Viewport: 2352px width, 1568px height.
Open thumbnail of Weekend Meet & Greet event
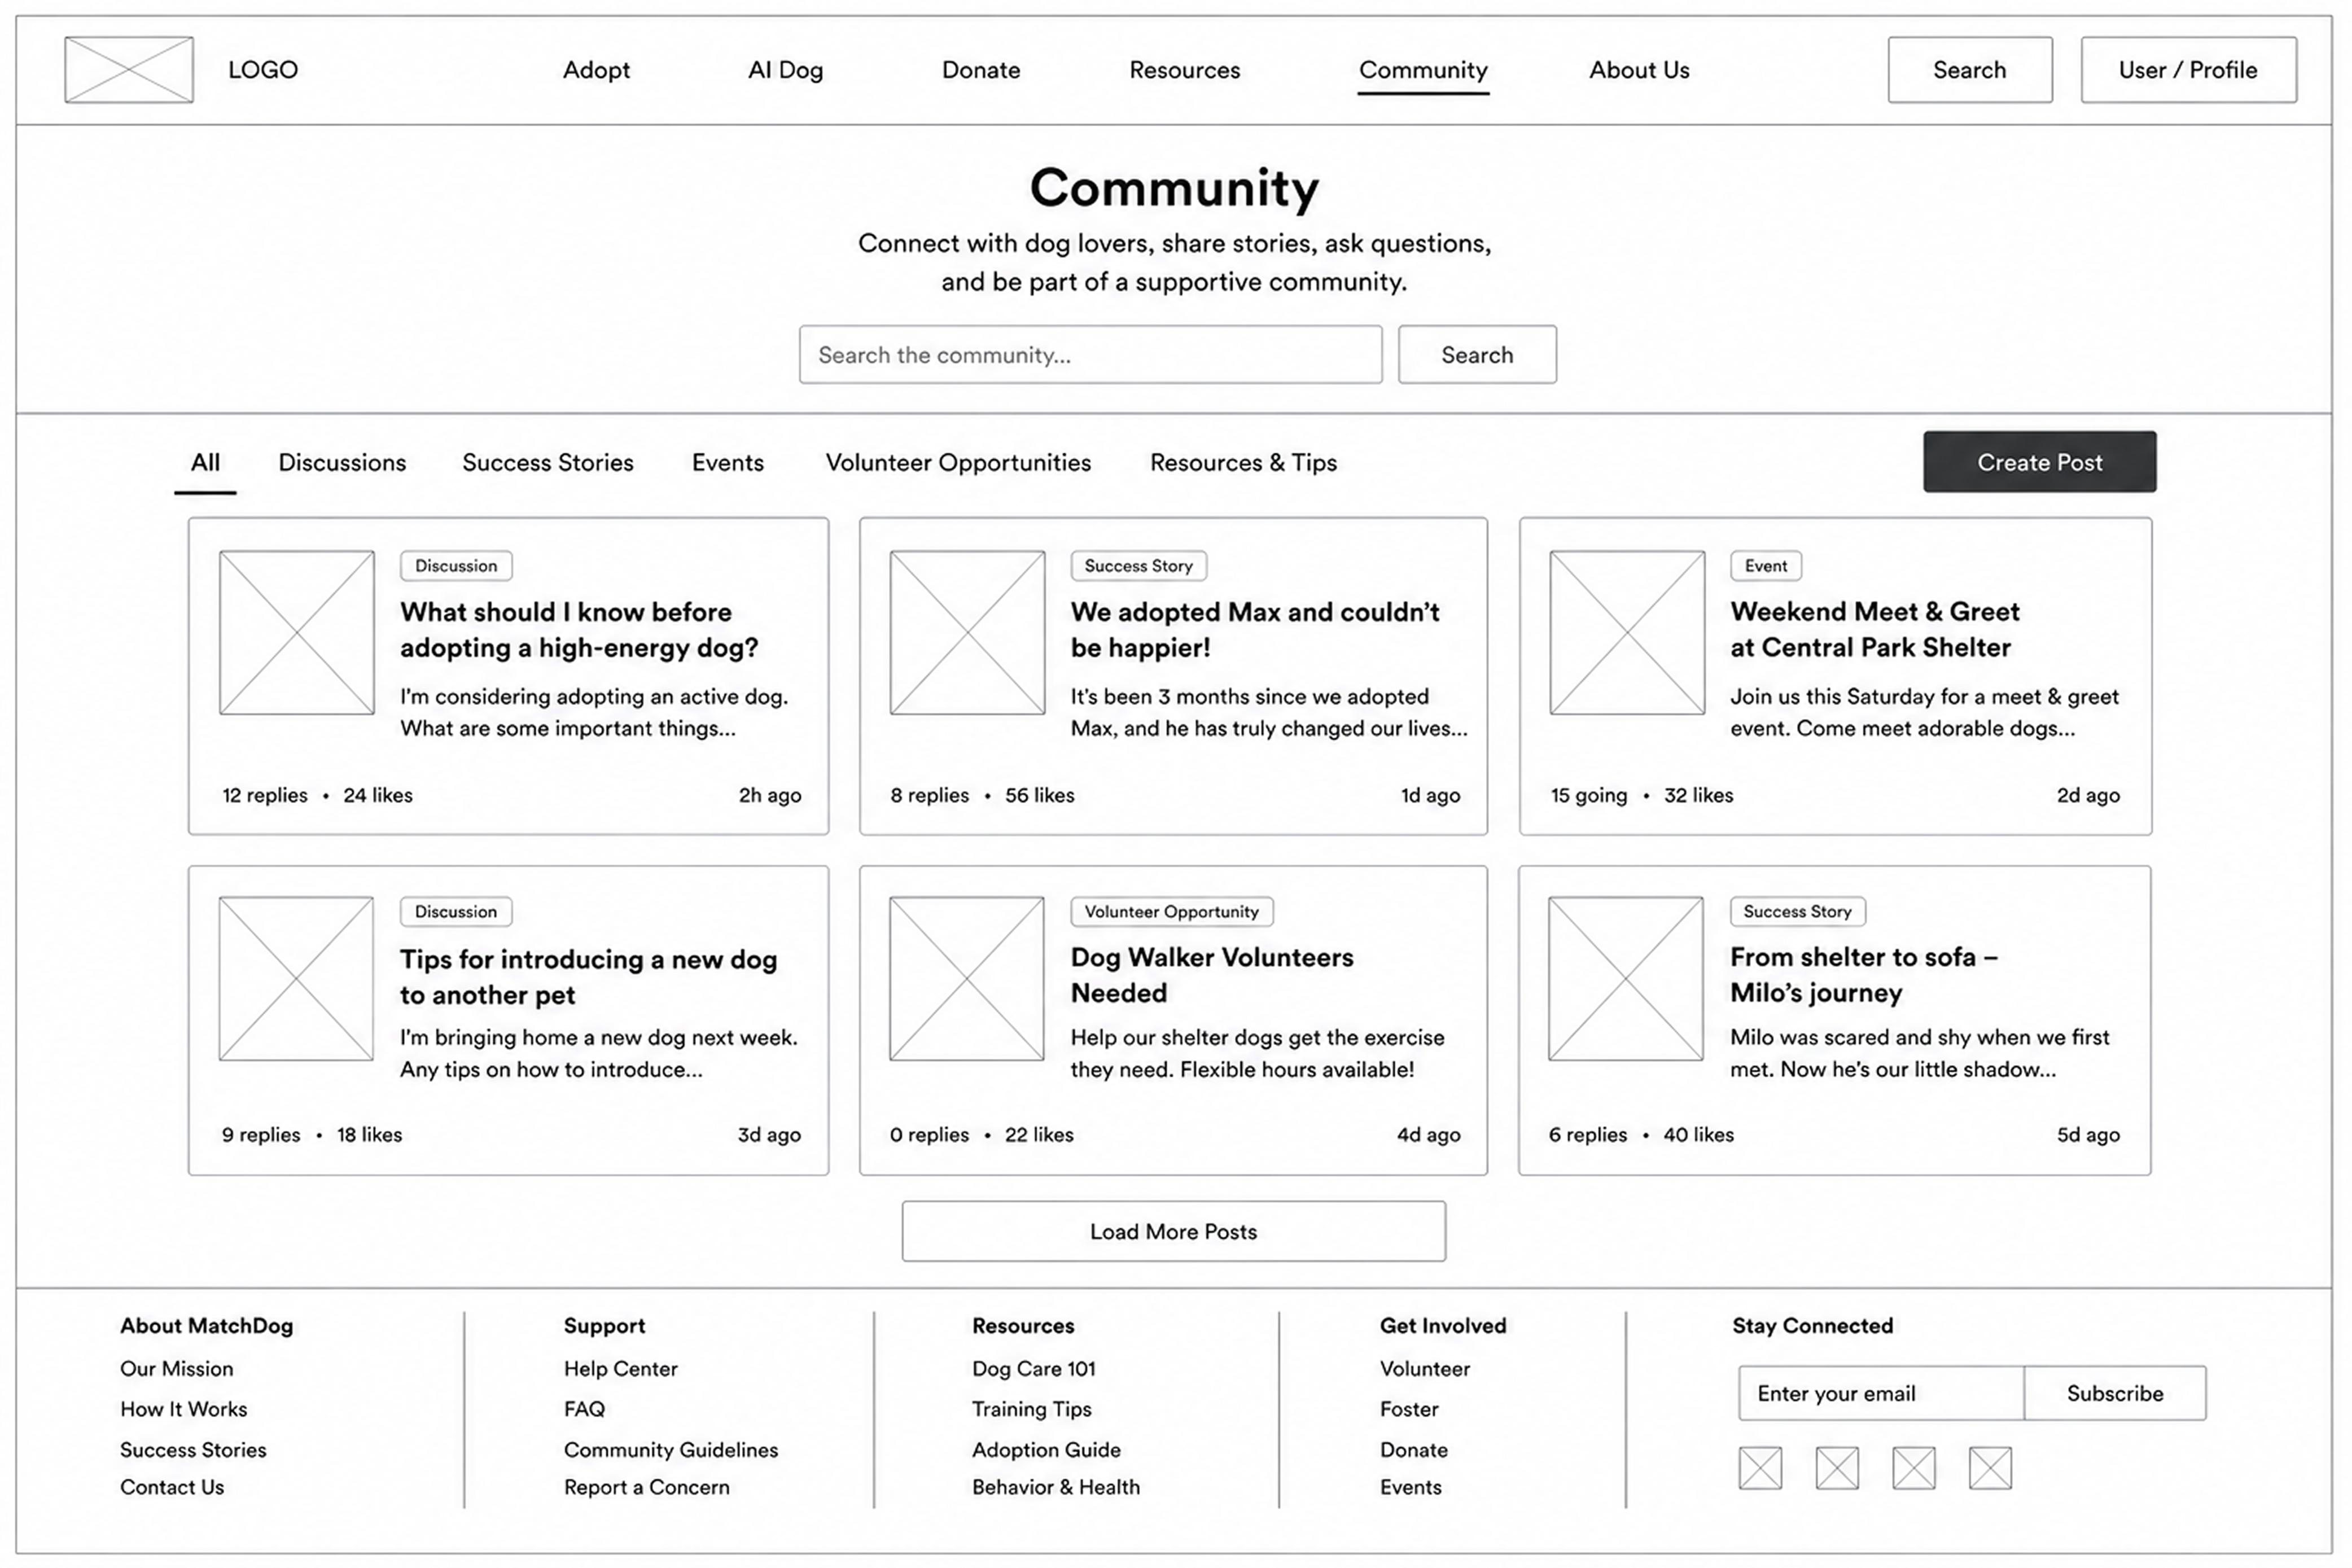pos(1627,633)
